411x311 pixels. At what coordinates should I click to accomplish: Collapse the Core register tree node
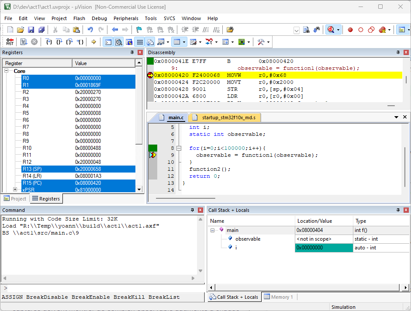coord(7,71)
